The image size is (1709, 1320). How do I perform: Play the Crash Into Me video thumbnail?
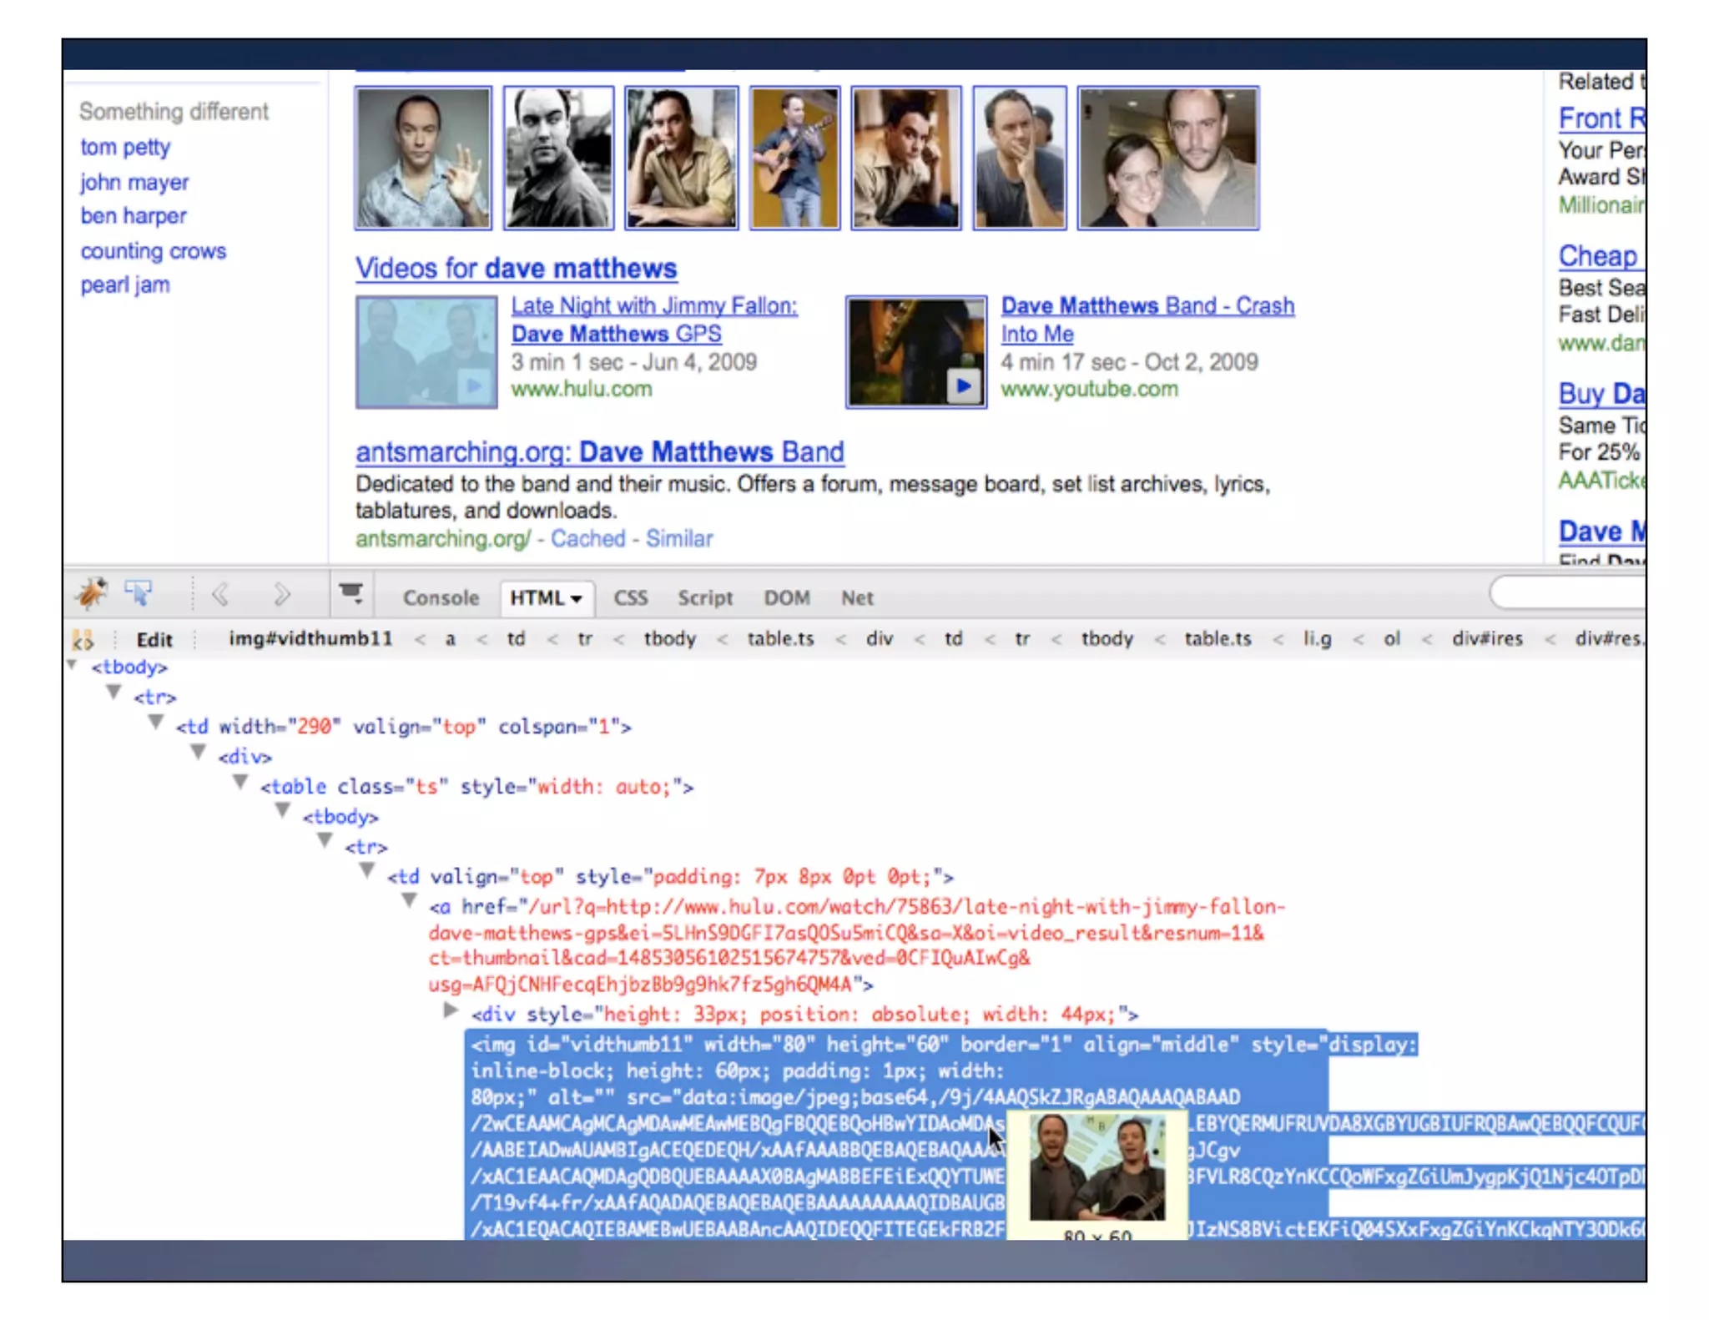click(x=916, y=352)
